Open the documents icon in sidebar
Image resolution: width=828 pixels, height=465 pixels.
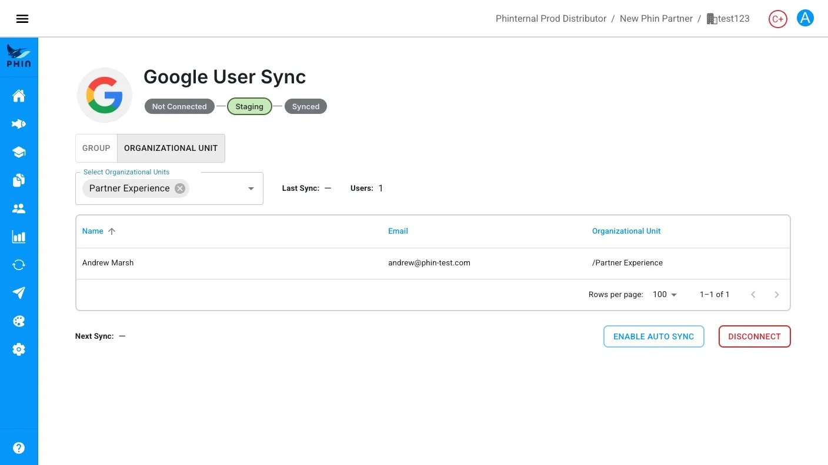(19, 180)
